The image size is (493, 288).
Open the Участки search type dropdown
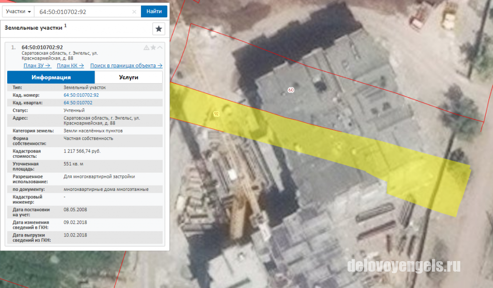[x=18, y=12]
